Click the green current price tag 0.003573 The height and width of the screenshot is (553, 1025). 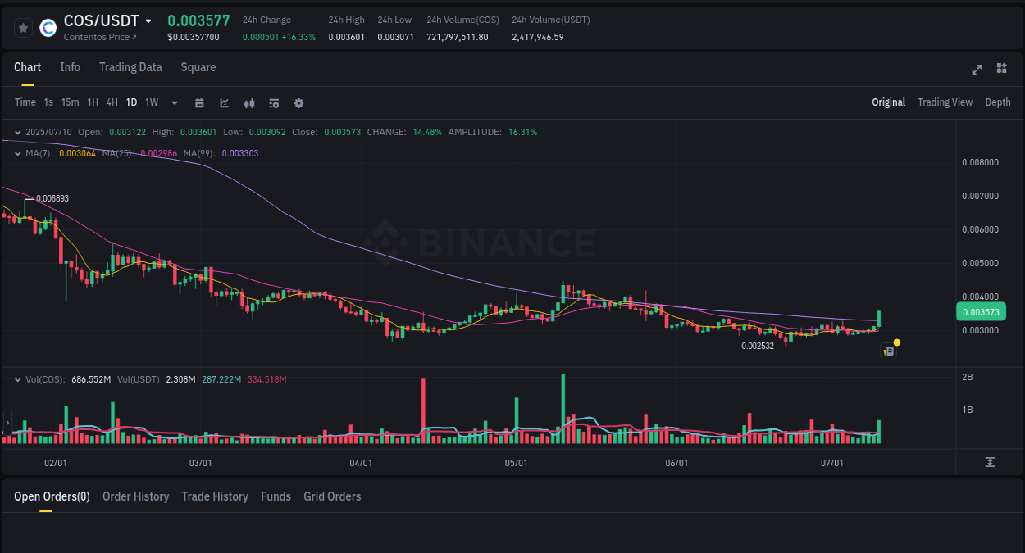(x=982, y=311)
